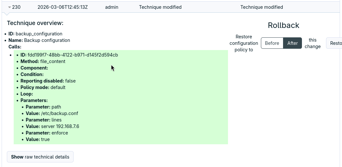Click the /etc/backup.conf path value
Viewport: 342px width, 167px height.
(x=60, y=113)
